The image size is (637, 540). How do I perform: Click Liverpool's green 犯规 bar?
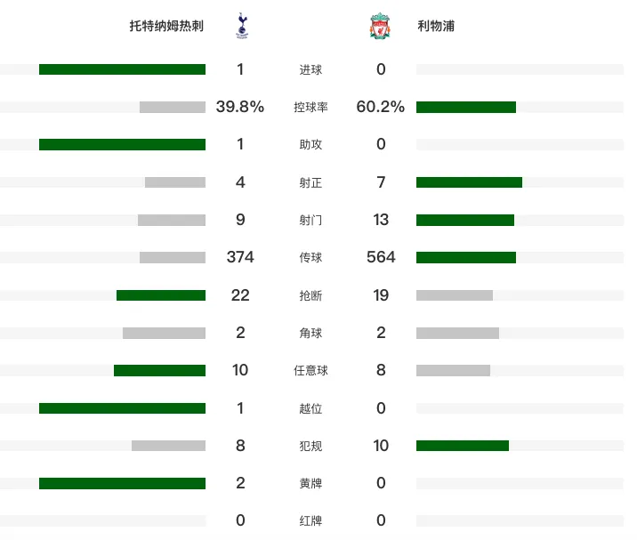(463, 446)
